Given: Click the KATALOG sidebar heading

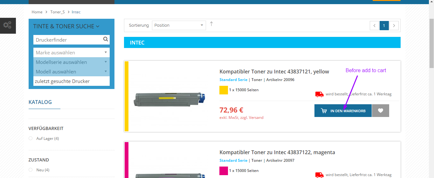Looking at the screenshot, I should [40, 102].
